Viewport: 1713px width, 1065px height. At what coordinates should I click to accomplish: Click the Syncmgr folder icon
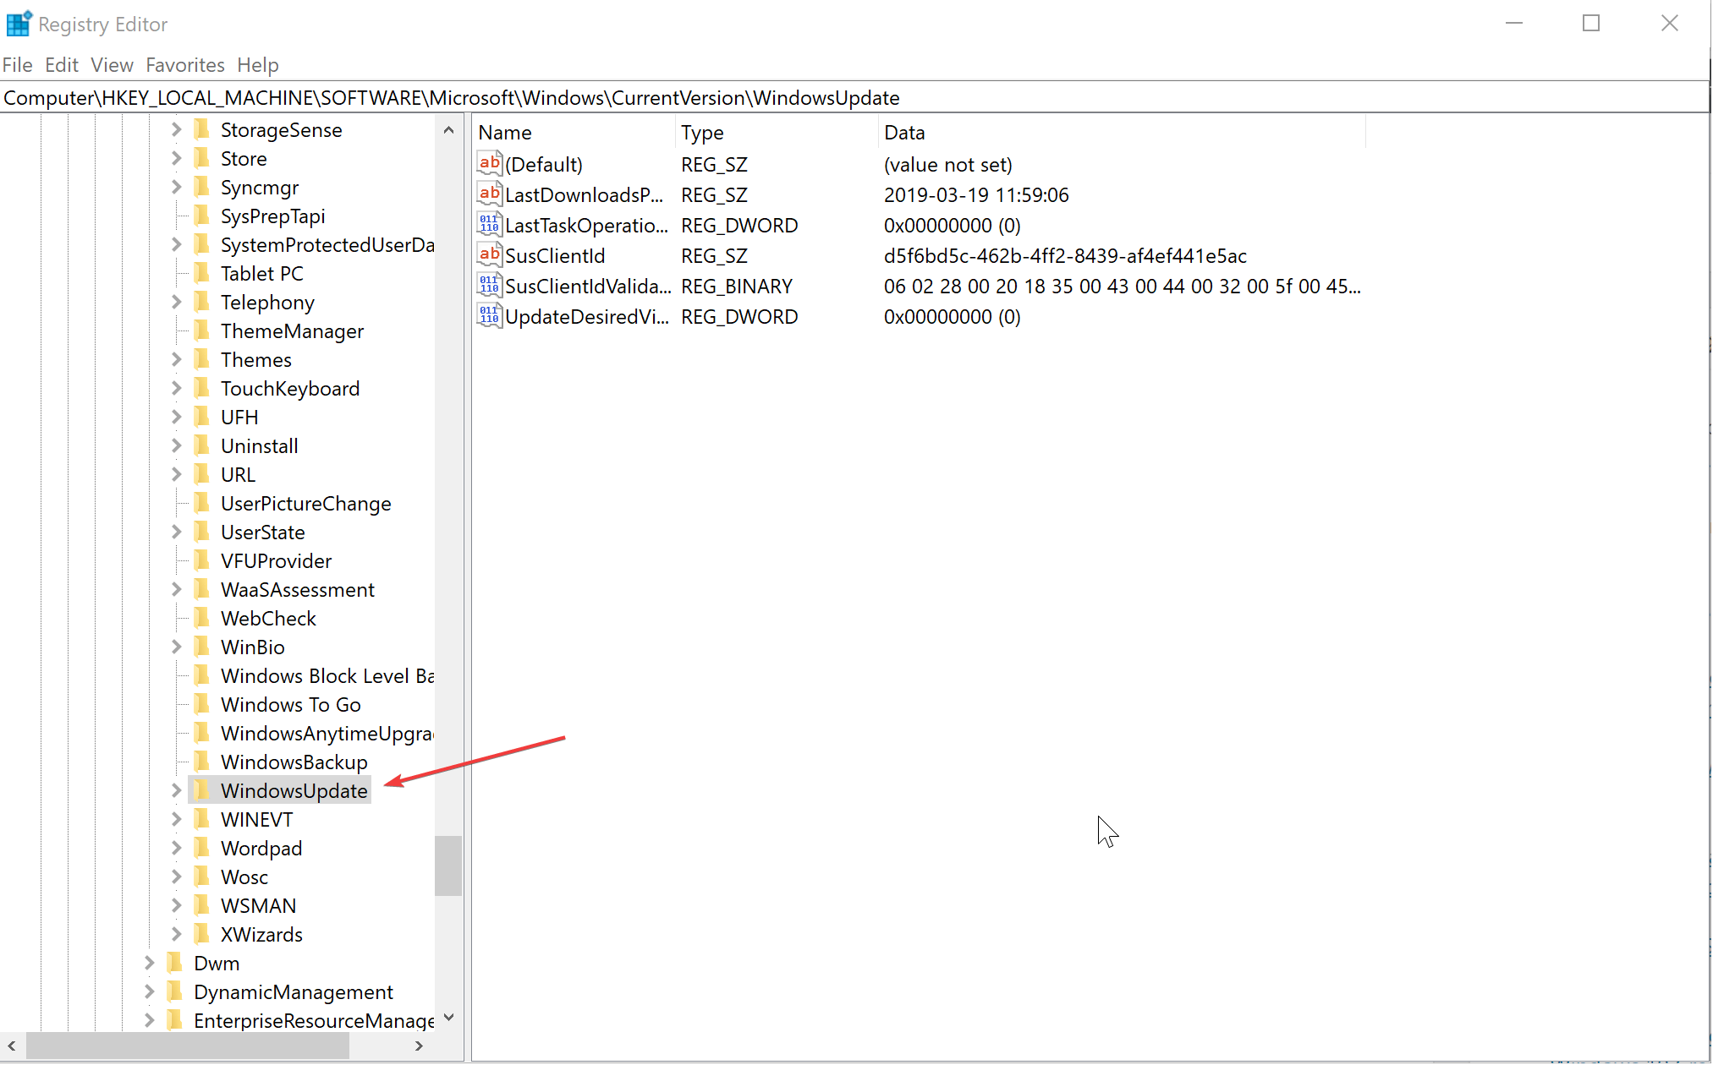(202, 187)
